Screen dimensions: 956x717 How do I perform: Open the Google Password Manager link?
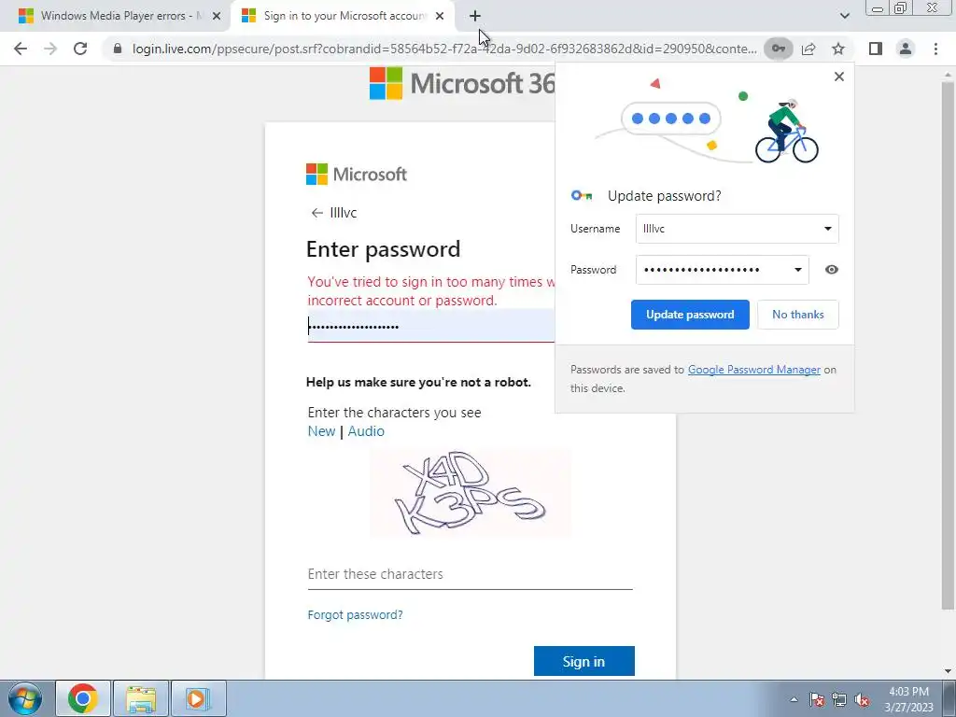754,370
